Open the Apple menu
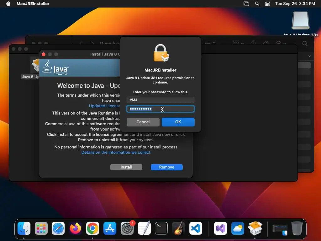The width and height of the screenshot is (321, 241). point(8,4)
